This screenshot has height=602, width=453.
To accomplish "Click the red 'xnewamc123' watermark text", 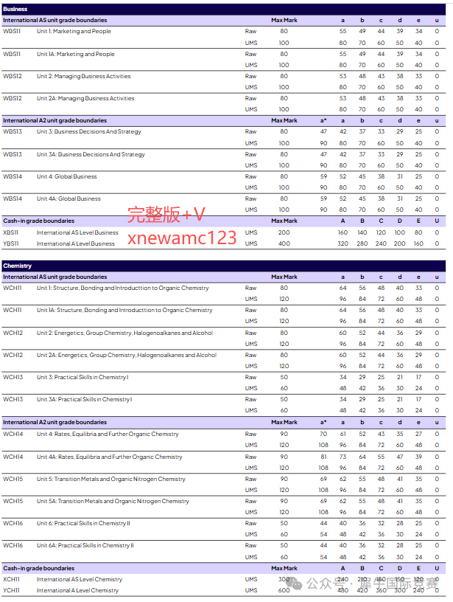I will pyautogui.click(x=182, y=238).
